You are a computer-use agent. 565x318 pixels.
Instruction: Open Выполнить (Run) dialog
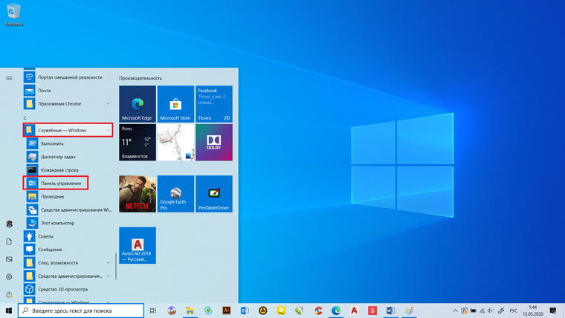coord(69,143)
